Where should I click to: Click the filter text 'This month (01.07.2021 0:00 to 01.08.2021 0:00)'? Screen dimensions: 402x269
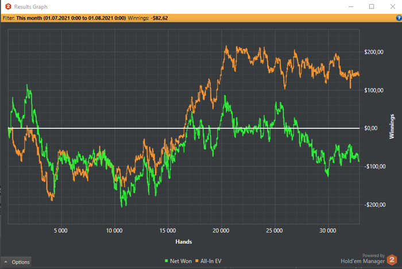coord(71,18)
